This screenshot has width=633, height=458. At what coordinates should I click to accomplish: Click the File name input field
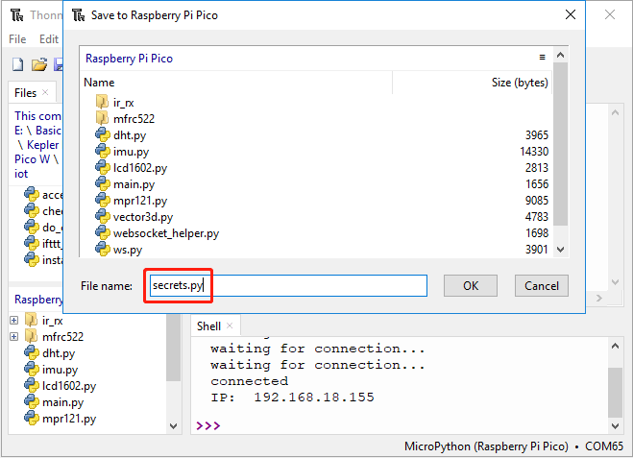tap(288, 286)
